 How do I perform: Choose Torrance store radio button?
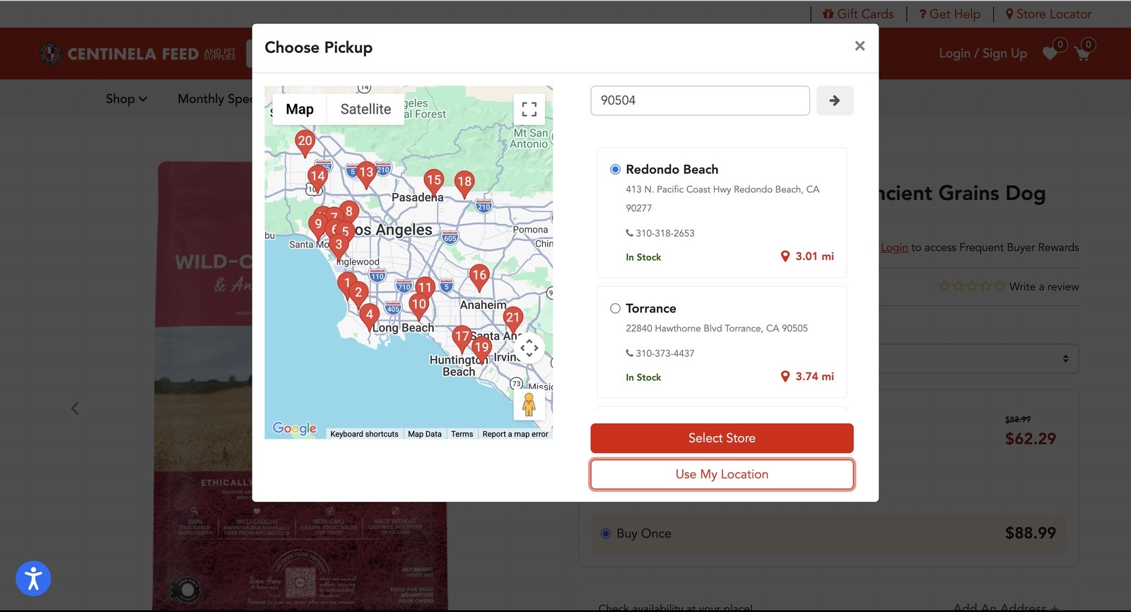[615, 309]
